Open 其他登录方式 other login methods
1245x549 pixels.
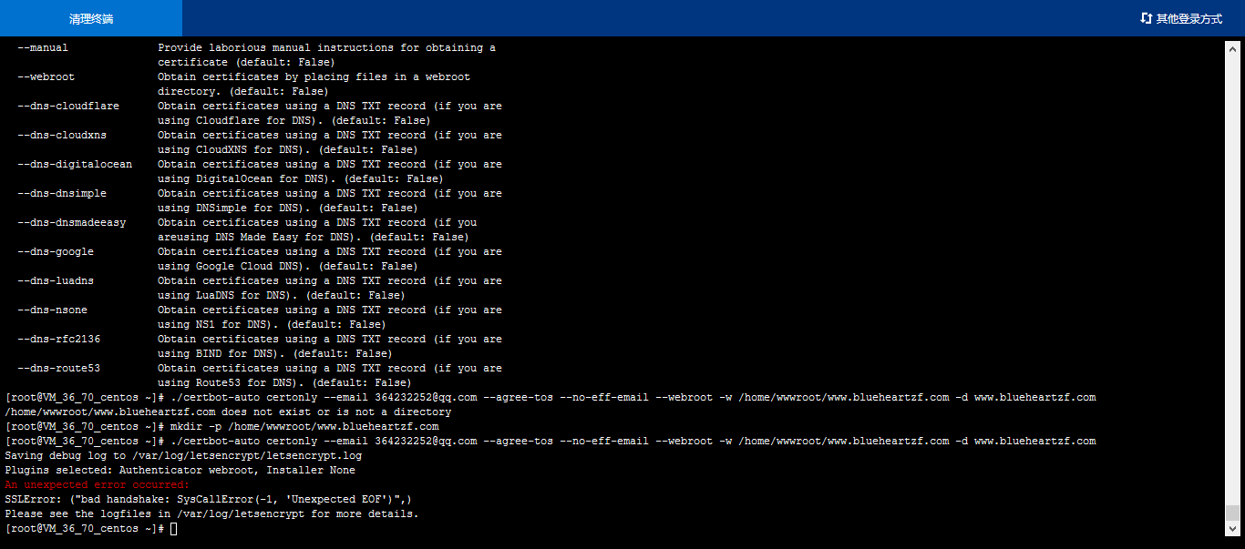1188,18
